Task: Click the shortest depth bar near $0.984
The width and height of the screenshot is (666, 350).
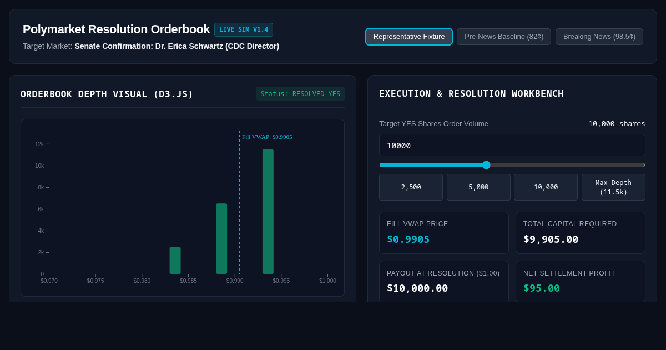Action: click(x=175, y=261)
